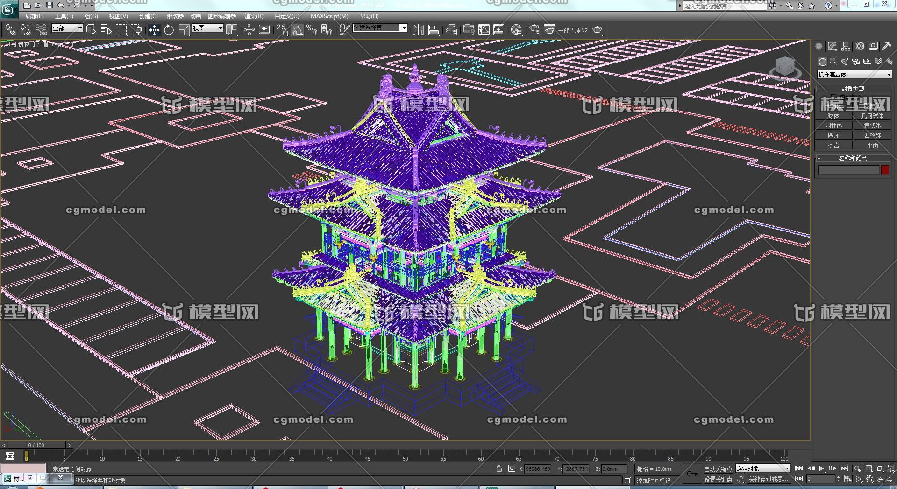897x489 pixels.
Task: Click the 平面 plane button
Action: [872, 145]
